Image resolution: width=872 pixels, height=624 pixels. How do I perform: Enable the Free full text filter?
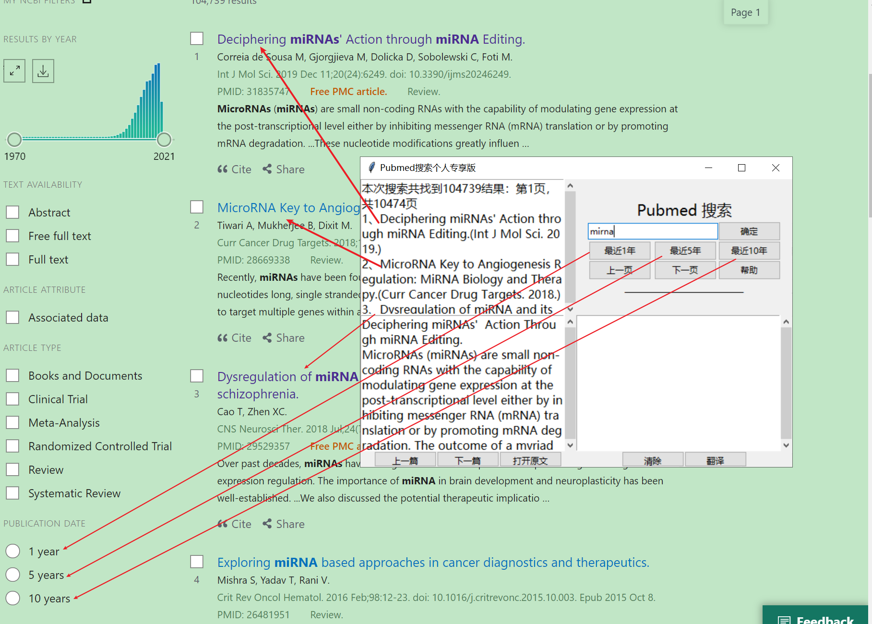coord(12,235)
